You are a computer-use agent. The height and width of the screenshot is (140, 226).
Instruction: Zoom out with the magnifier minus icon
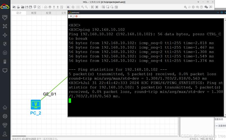pyautogui.click(x=86, y=7)
